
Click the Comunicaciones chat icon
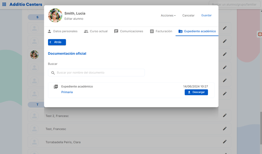[x=116, y=31]
